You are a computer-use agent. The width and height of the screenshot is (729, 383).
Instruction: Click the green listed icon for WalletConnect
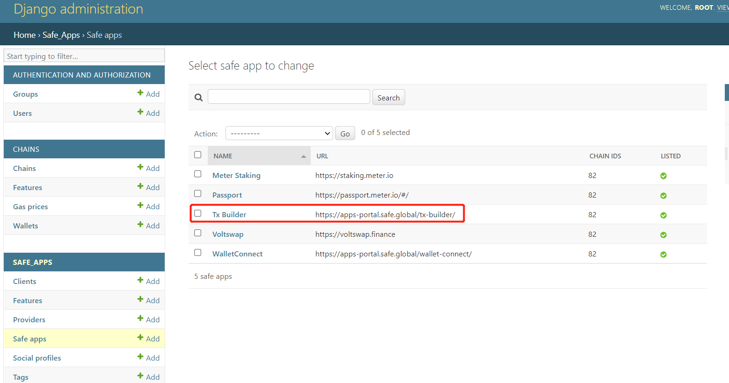pos(663,254)
